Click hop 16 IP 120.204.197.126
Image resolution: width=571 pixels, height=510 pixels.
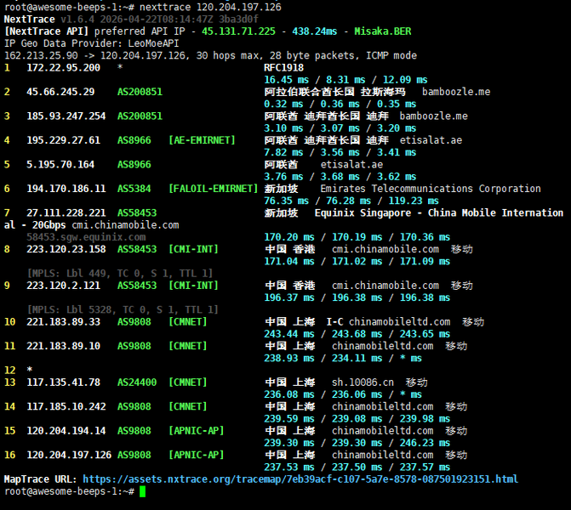click(x=69, y=455)
